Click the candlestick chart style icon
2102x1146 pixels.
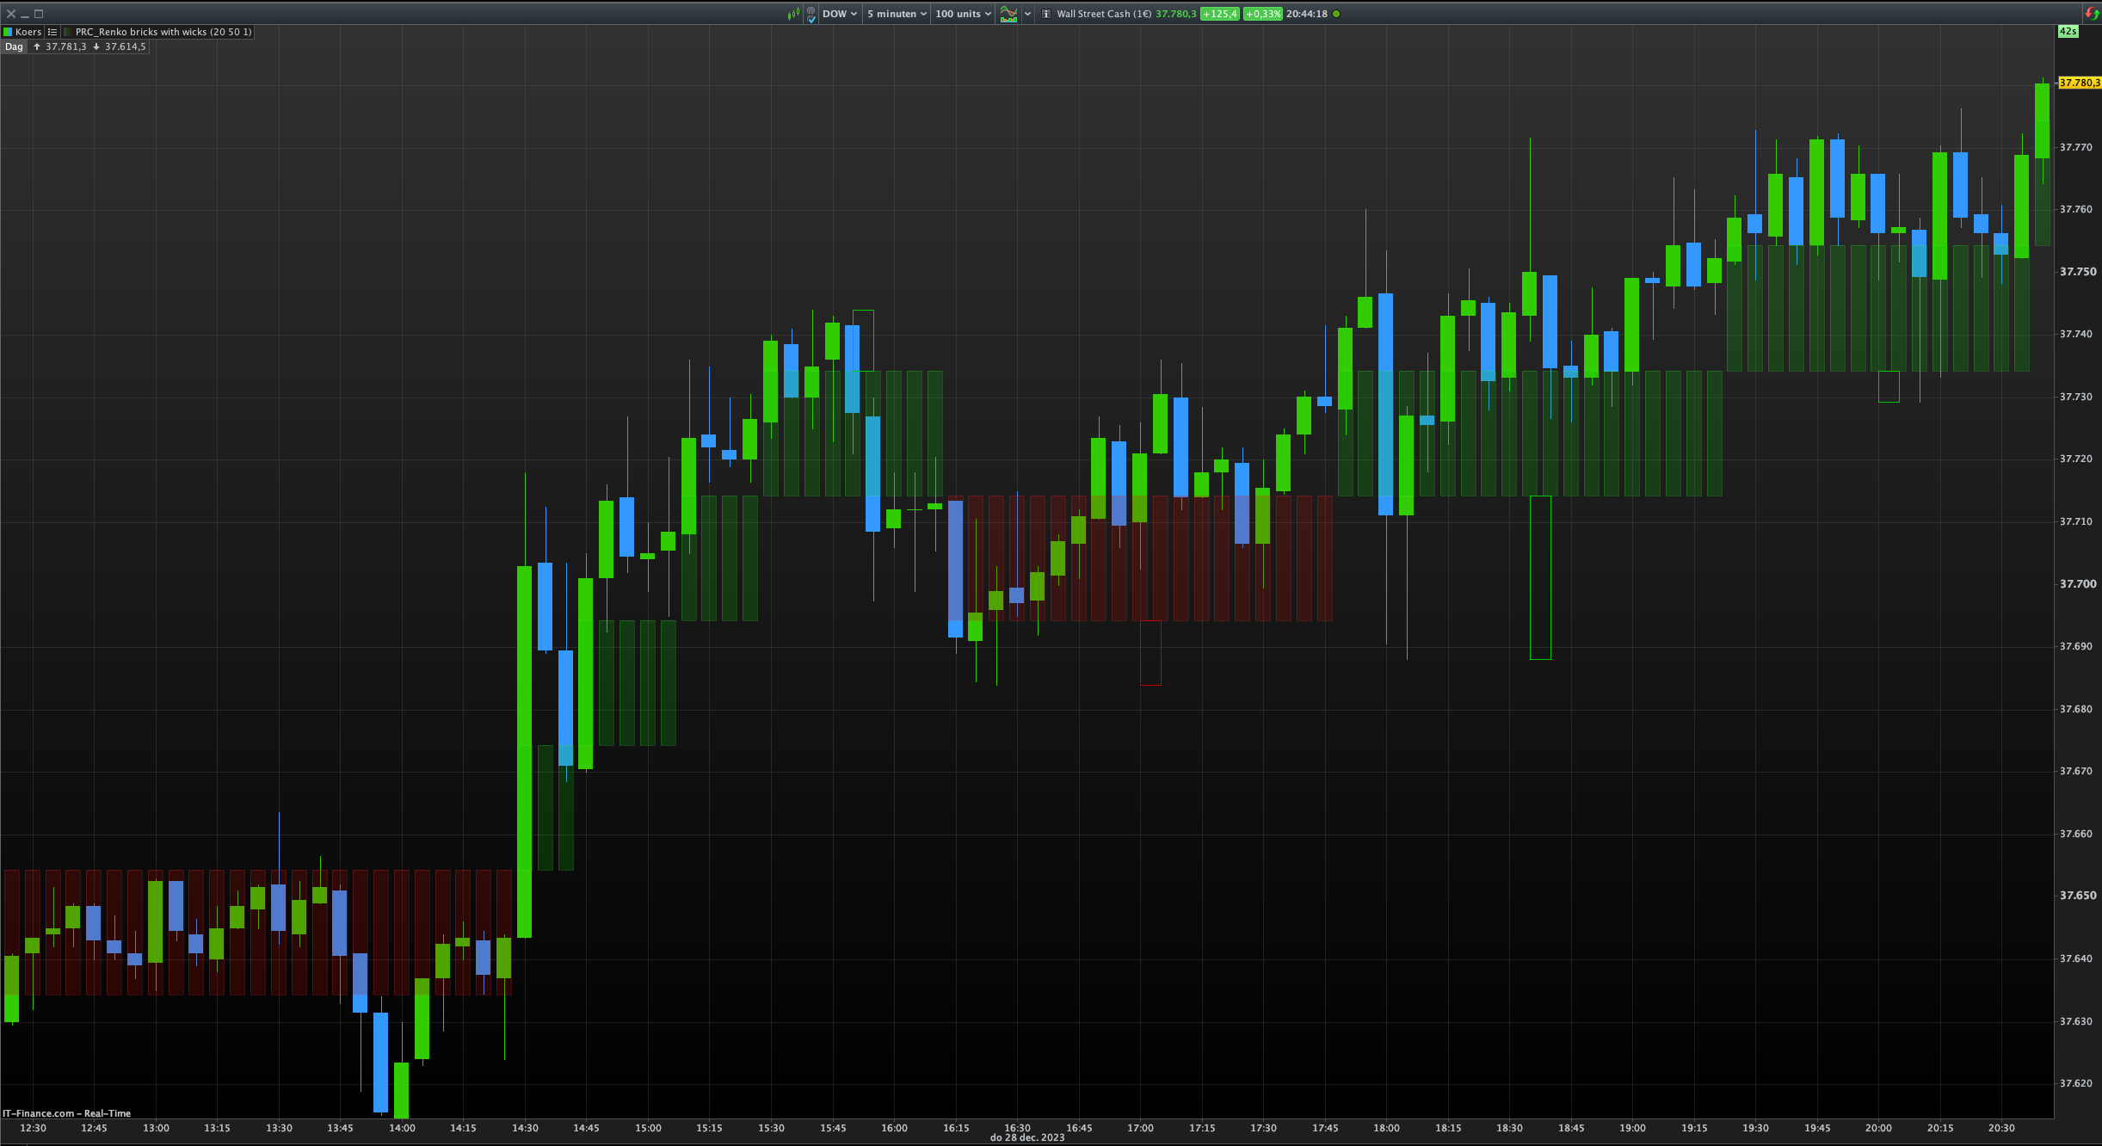[x=793, y=14]
